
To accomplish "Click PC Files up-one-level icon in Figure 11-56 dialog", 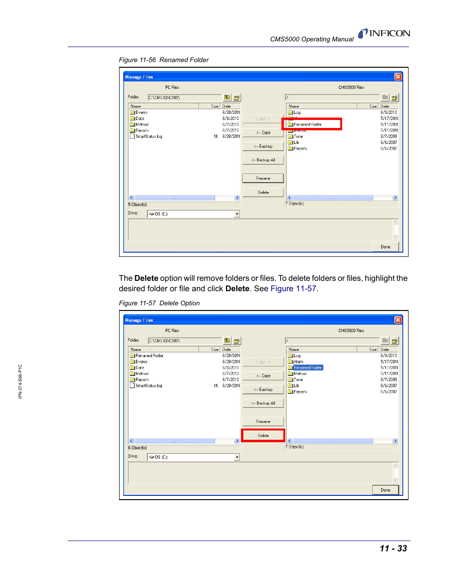I will click(x=227, y=97).
